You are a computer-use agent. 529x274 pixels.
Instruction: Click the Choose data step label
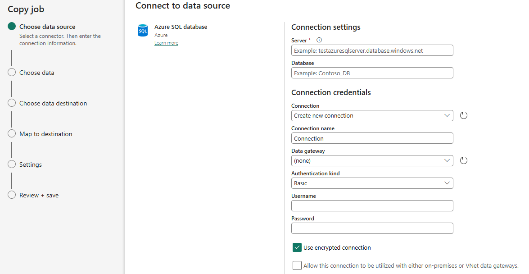(37, 73)
